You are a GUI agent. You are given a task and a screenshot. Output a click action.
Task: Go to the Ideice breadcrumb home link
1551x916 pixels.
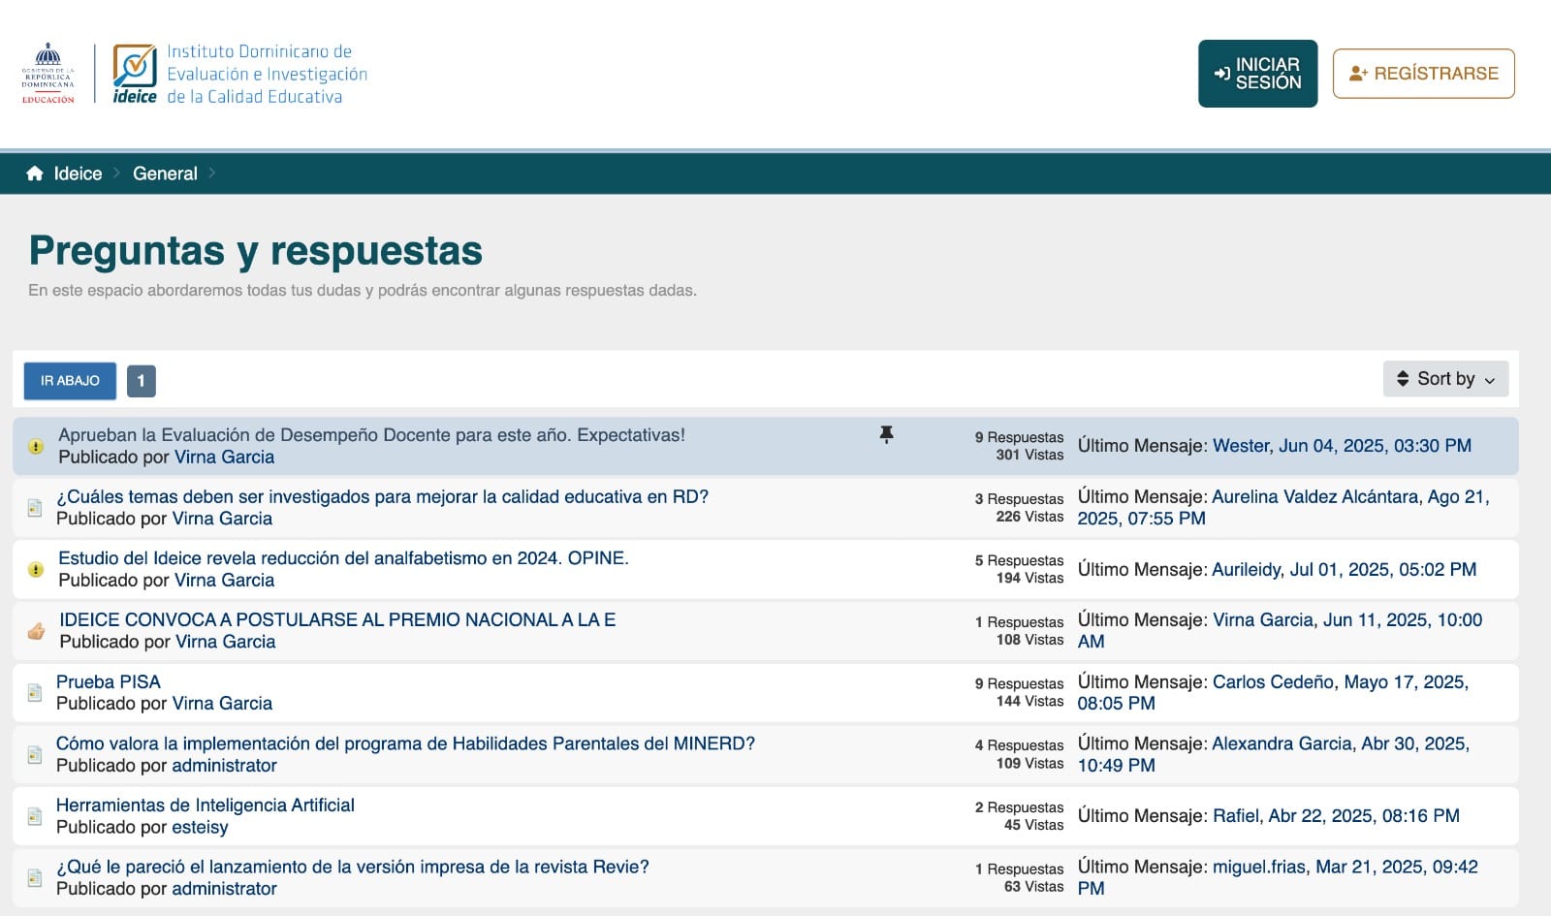tap(78, 174)
